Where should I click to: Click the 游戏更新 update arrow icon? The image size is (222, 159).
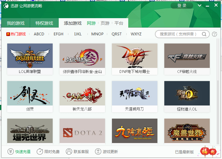[x=98, y=151]
